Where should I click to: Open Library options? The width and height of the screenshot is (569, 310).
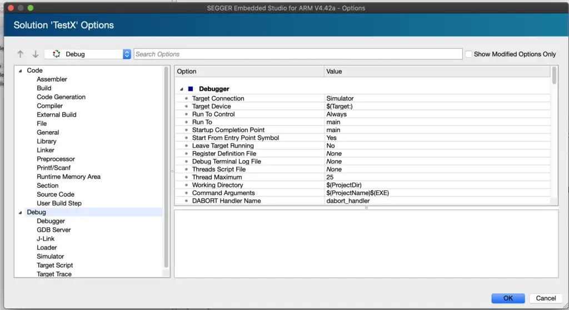[47, 141]
